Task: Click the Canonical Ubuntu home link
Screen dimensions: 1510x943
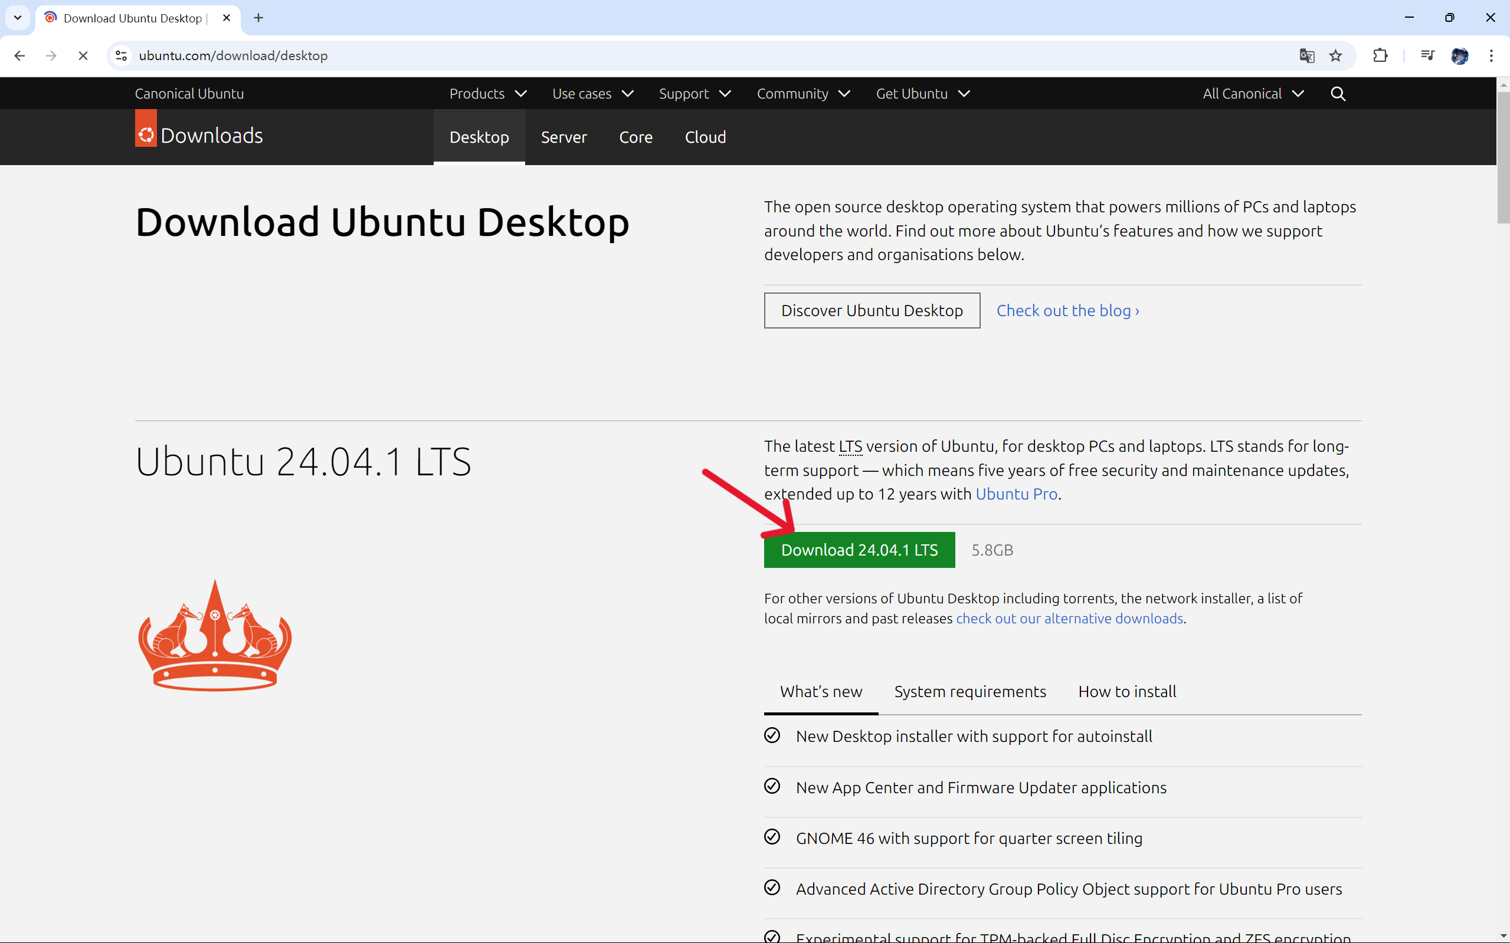Action: [x=189, y=94]
